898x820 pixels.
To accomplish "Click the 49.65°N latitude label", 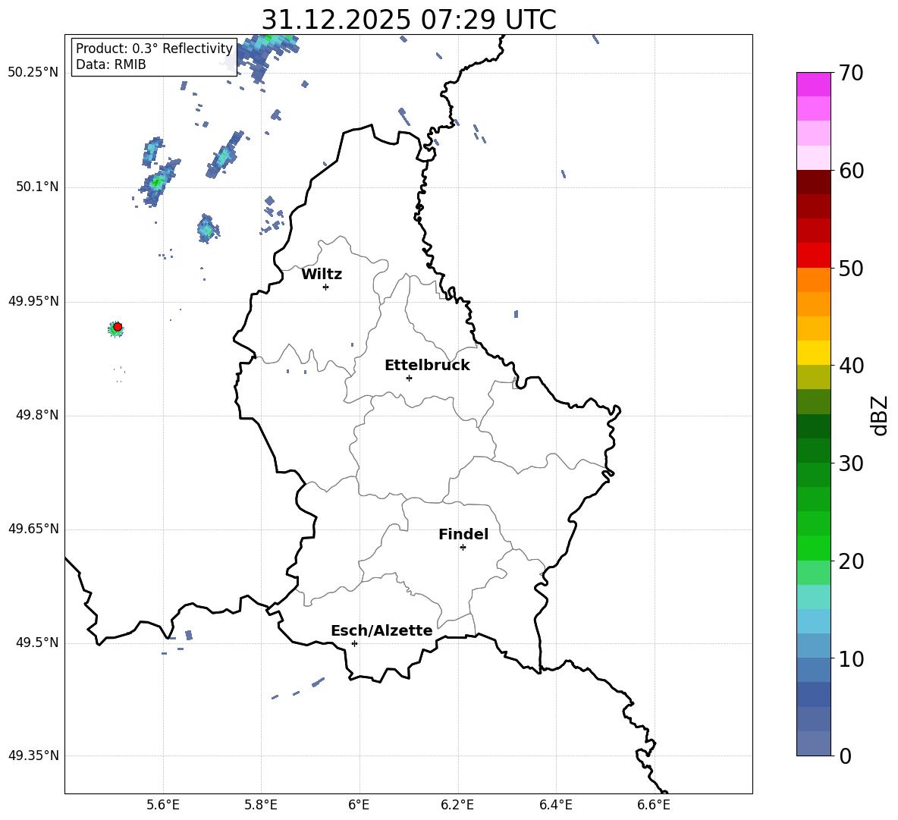I will click(33, 529).
